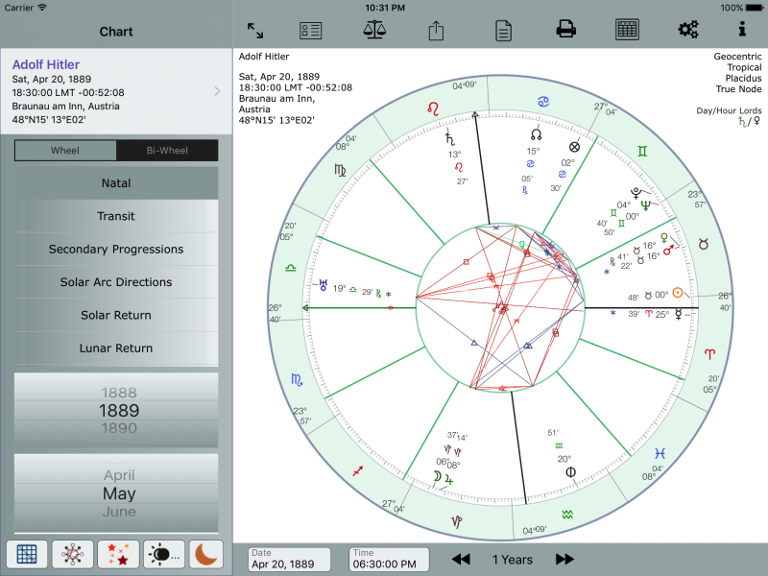Select the Transit chart type

(x=115, y=216)
